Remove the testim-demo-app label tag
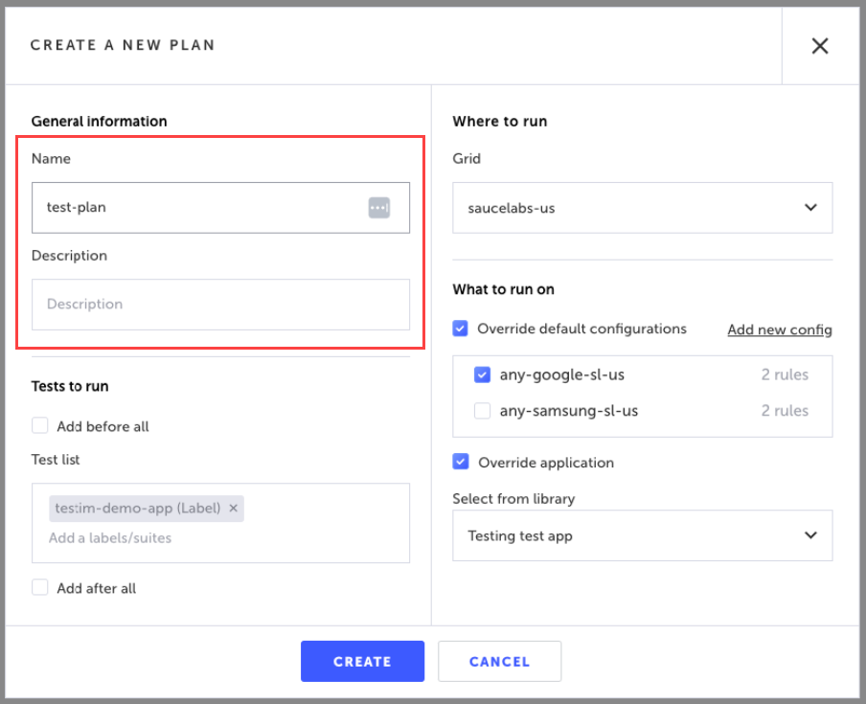This screenshot has width=866, height=704. tap(233, 508)
